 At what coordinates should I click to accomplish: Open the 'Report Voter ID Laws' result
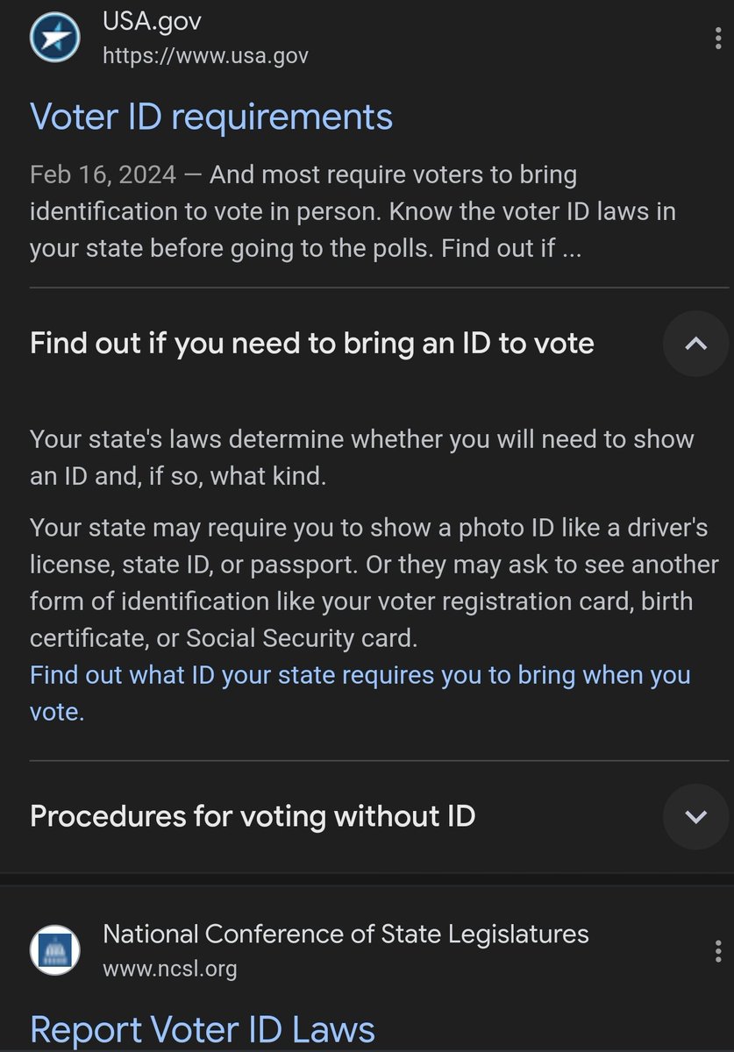point(203,1030)
